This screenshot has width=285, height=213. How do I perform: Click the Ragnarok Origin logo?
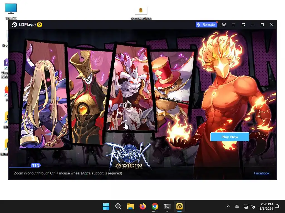[129, 156]
